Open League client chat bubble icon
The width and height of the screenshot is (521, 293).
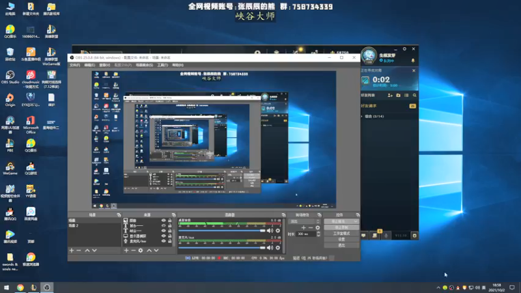tap(364, 236)
